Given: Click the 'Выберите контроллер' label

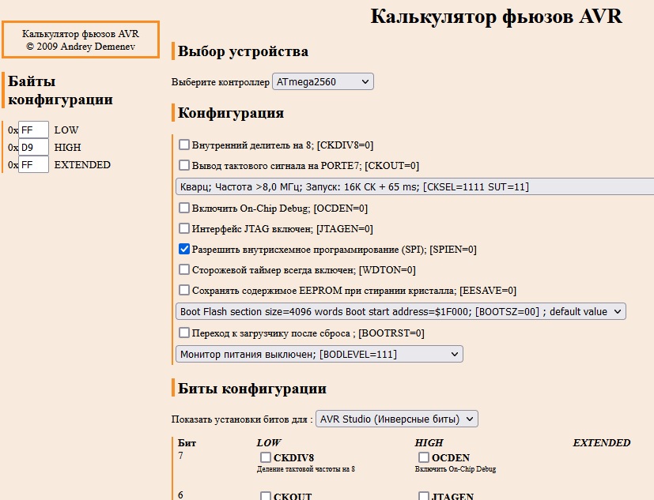Looking at the screenshot, I should pyautogui.click(x=220, y=82).
